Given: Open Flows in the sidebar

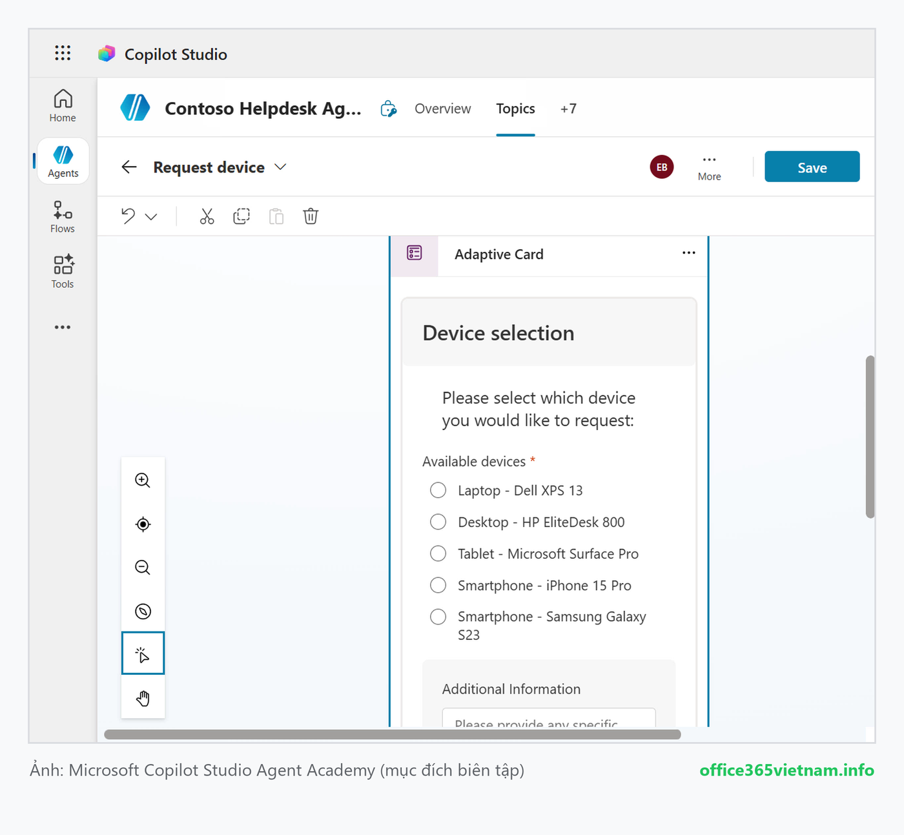Looking at the screenshot, I should (63, 217).
